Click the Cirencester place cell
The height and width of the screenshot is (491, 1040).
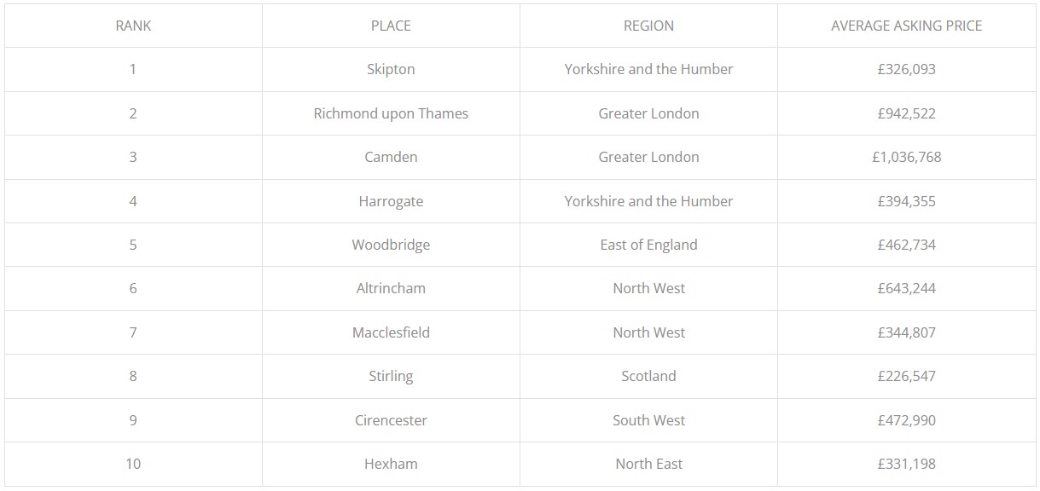[x=391, y=420]
